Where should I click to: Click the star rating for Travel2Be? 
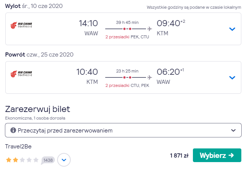click(x=22, y=160)
